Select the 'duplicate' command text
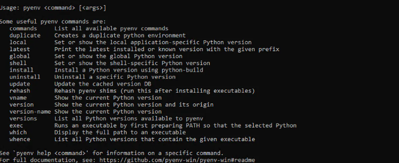This screenshot has width=399, height=163. pyautogui.click(x=25, y=35)
